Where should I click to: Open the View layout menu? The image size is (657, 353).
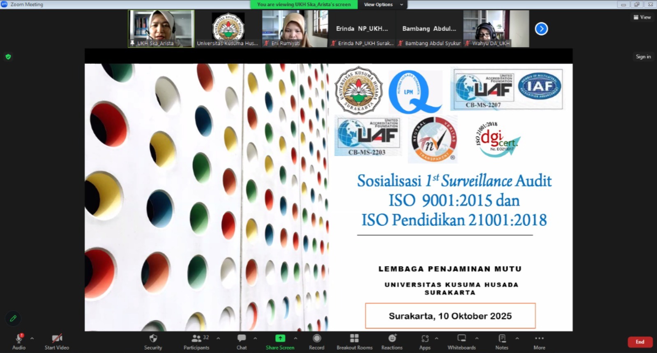[x=642, y=17]
